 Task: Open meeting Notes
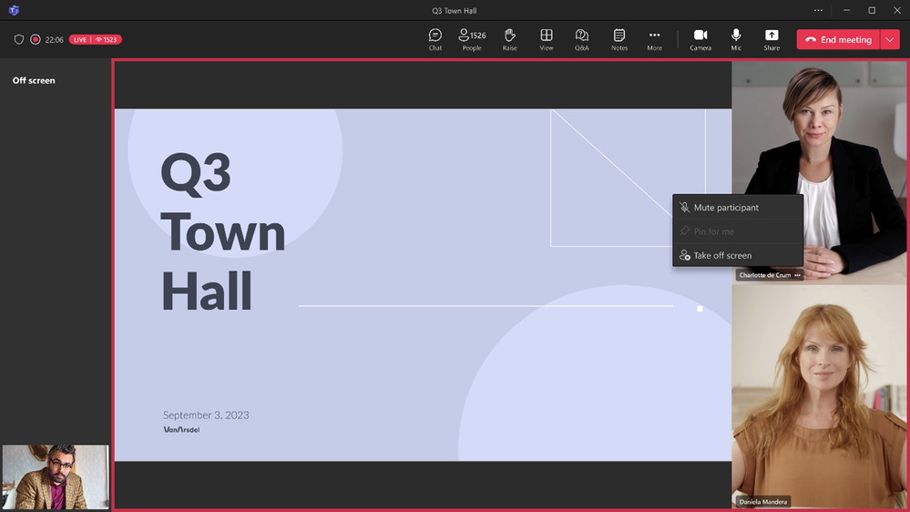pyautogui.click(x=619, y=39)
